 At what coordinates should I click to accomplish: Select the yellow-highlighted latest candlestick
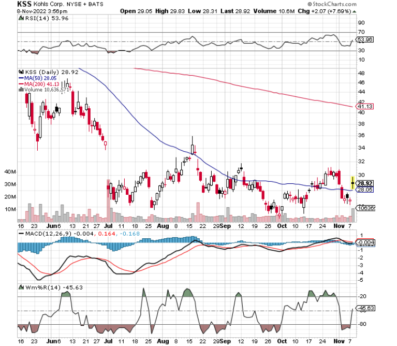(352, 182)
